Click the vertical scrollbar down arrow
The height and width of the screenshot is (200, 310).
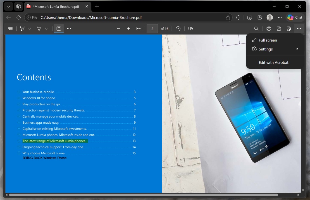tap(303, 190)
